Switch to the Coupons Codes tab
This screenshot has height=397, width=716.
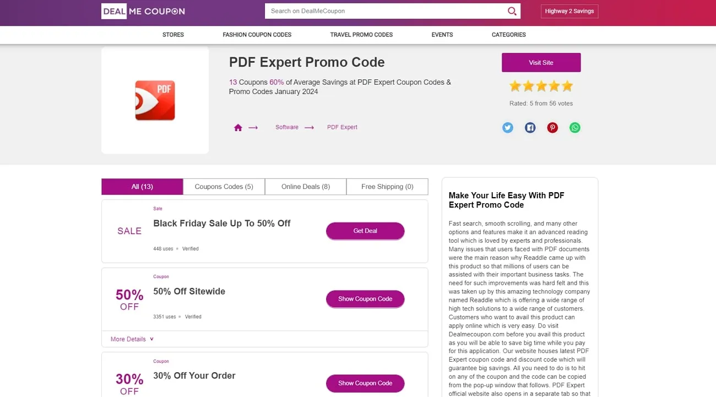coord(224,186)
